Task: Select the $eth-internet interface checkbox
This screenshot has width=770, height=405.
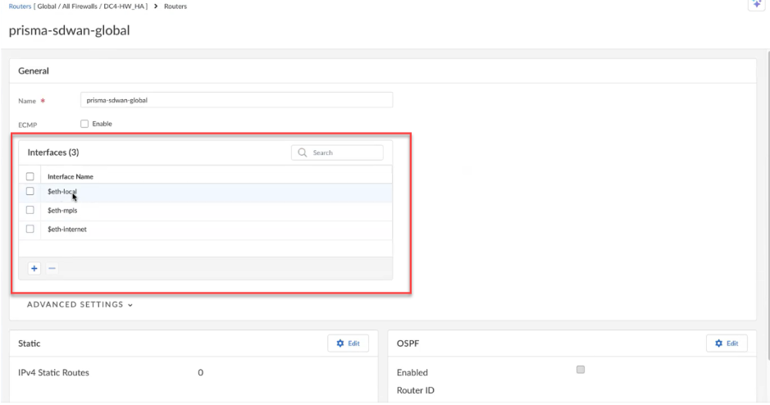Action: [30, 229]
